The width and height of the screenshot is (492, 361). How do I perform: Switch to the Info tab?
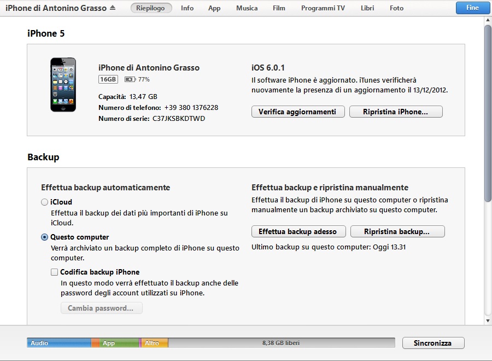pyautogui.click(x=187, y=8)
